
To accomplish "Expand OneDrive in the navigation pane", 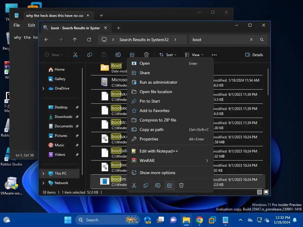I will pos(43,88).
